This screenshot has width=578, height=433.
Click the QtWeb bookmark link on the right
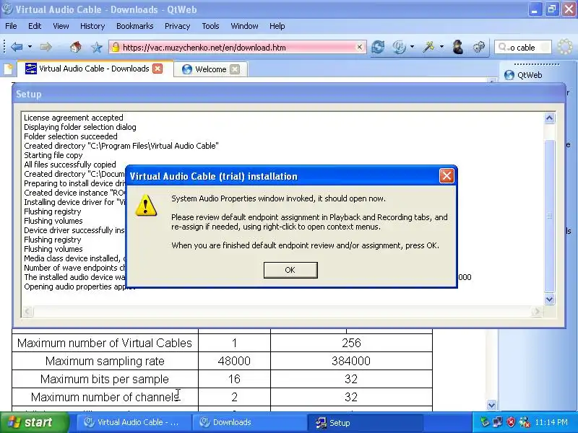tap(523, 75)
